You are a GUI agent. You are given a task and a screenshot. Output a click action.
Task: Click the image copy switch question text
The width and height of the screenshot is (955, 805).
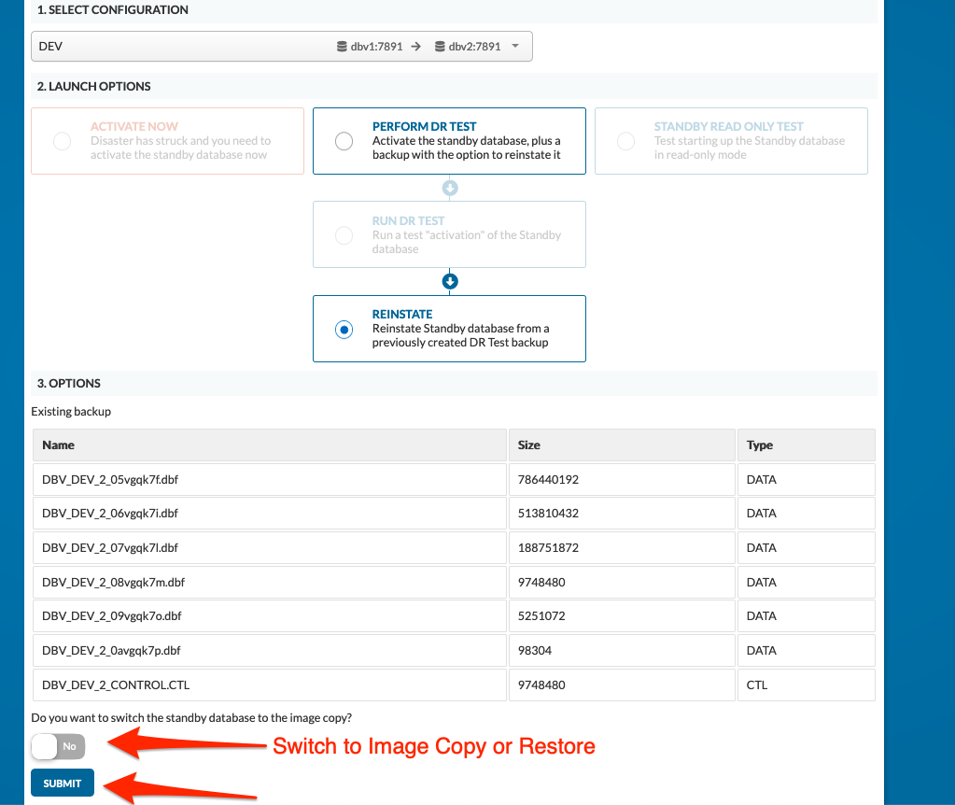(x=192, y=718)
